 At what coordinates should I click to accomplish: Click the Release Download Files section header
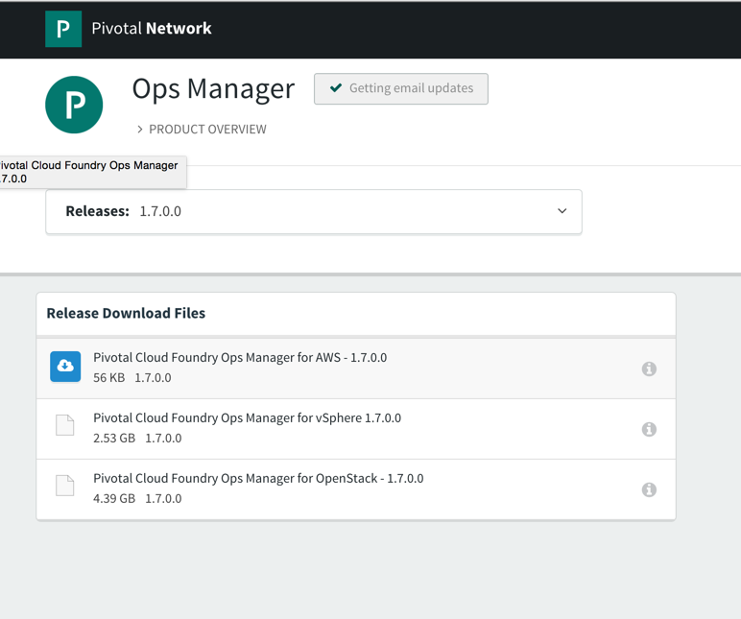click(126, 314)
